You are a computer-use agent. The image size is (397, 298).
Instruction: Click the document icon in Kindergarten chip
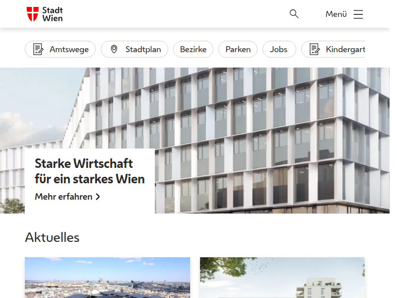(x=315, y=49)
